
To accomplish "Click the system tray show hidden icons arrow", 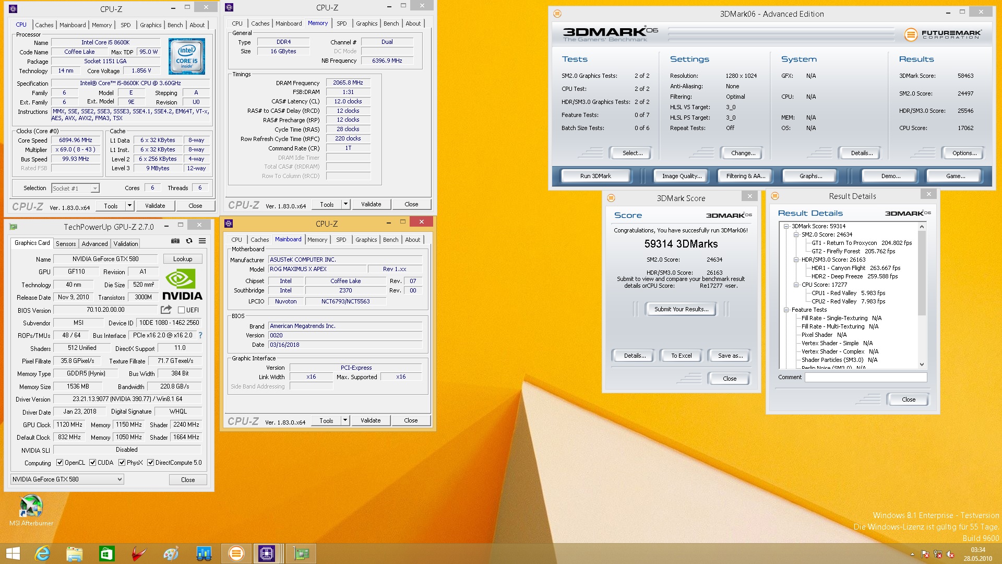I will click(x=912, y=554).
